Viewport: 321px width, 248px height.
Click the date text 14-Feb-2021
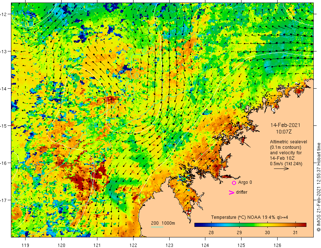click(x=285, y=125)
